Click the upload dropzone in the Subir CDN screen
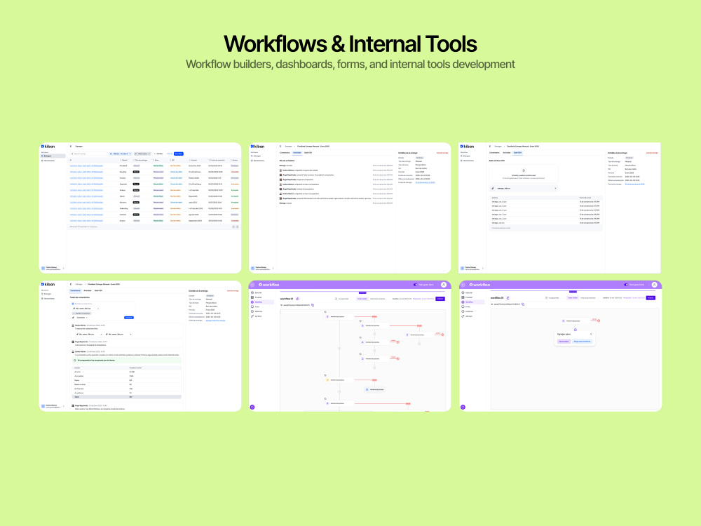This screenshot has width=701, height=526. coord(524,174)
